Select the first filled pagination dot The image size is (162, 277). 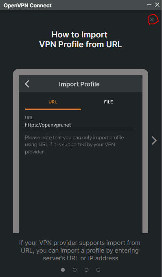pyautogui.click(x=63, y=270)
